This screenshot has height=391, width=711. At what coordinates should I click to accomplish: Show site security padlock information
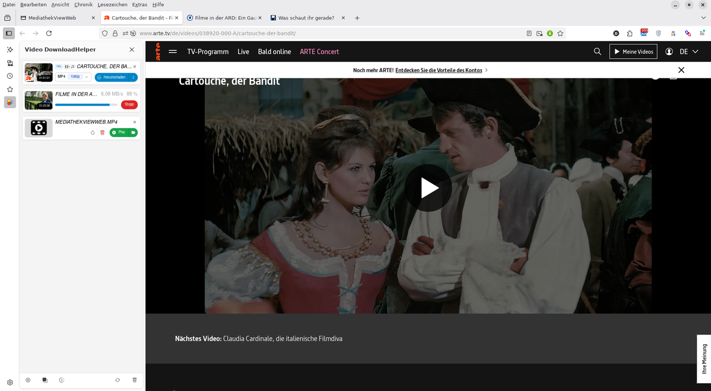[x=115, y=33]
